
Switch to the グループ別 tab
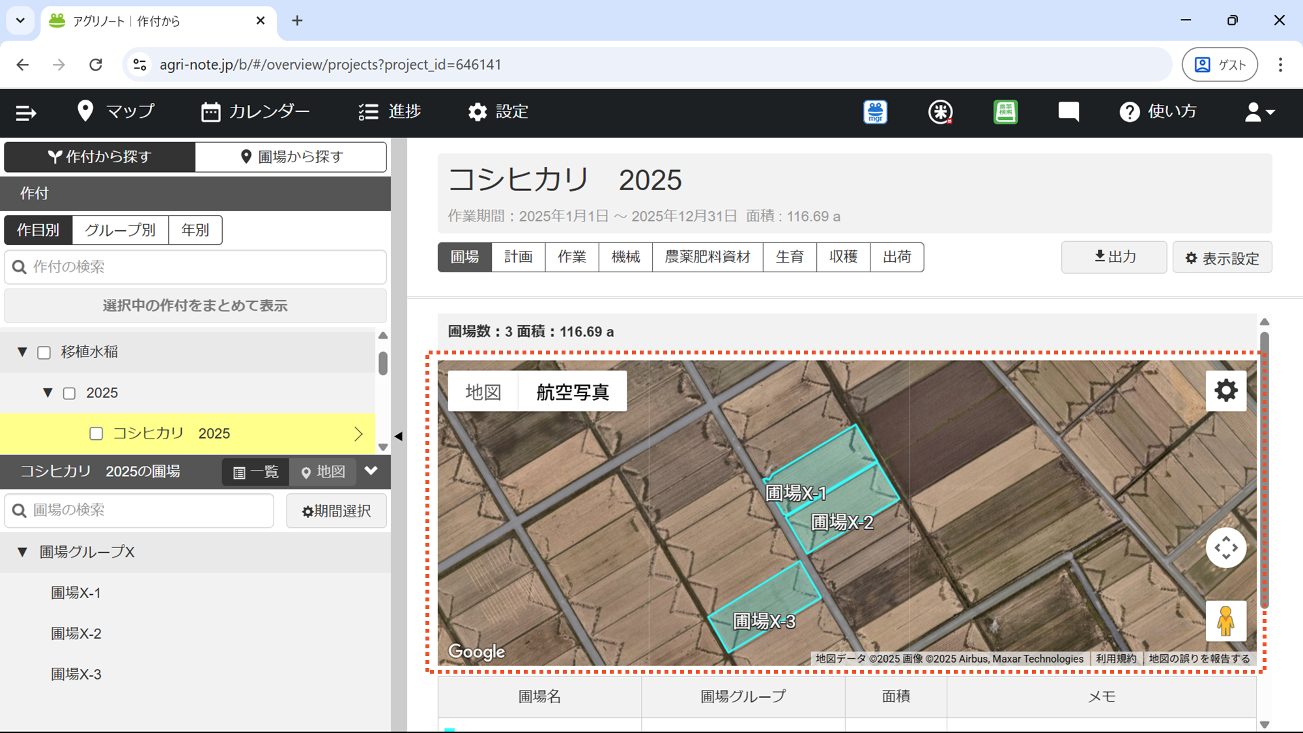pyautogui.click(x=120, y=230)
